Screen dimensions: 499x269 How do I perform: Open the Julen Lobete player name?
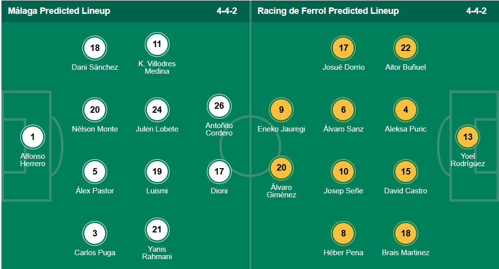[157, 129]
